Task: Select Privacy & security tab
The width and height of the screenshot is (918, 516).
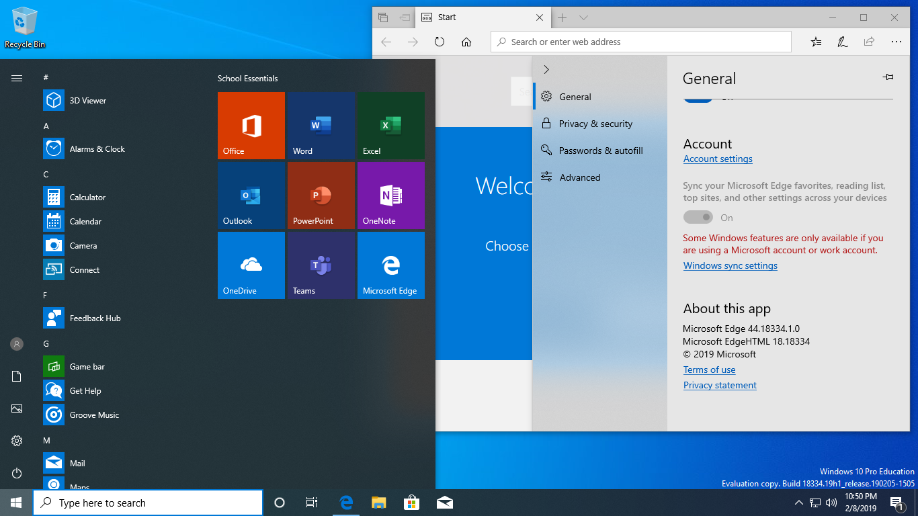Action: click(x=600, y=124)
